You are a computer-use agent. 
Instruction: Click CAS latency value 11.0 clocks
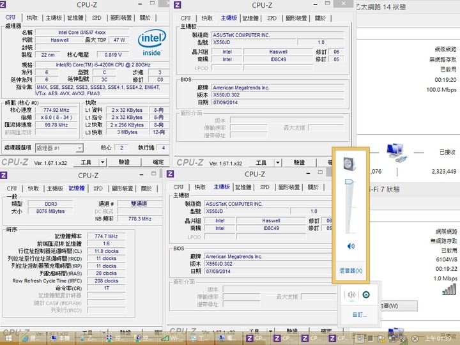coord(106,251)
